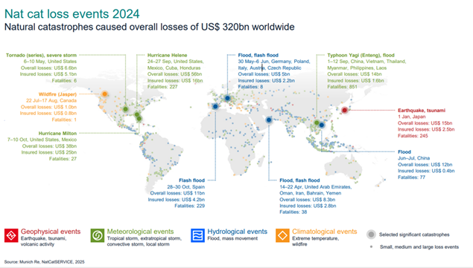Select the Hurricane Milton heading text
Image resolution: width=473 pixels, height=268 pixels.
tap(57, 133)
